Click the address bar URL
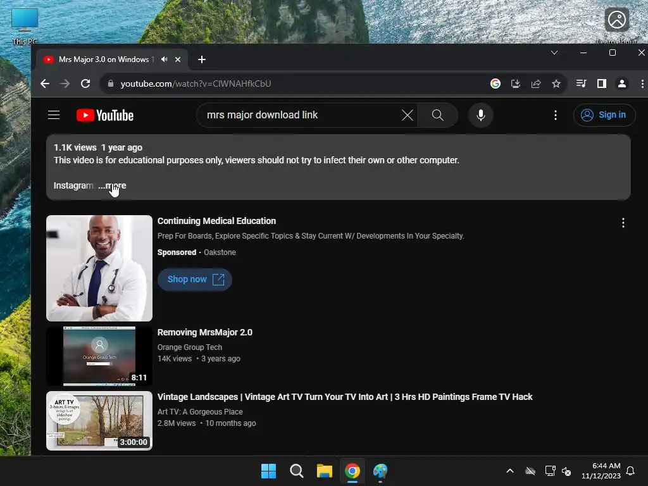Screen dimensions: 648x486 click(x=196, y=84)
